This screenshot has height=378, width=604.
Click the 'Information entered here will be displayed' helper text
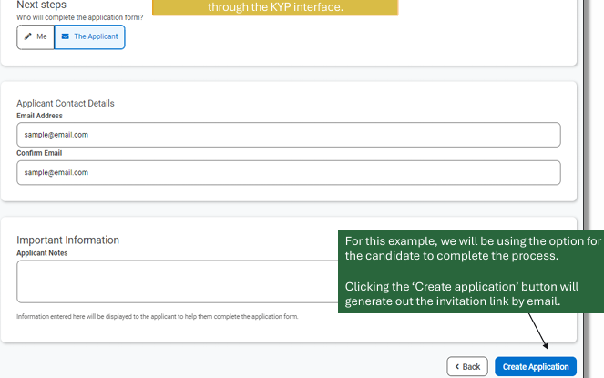(158, 317)
